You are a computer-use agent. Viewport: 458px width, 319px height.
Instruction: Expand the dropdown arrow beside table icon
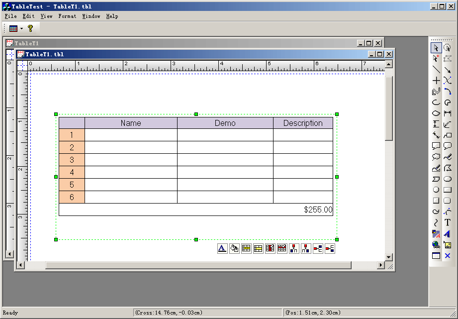pos(21,29)
